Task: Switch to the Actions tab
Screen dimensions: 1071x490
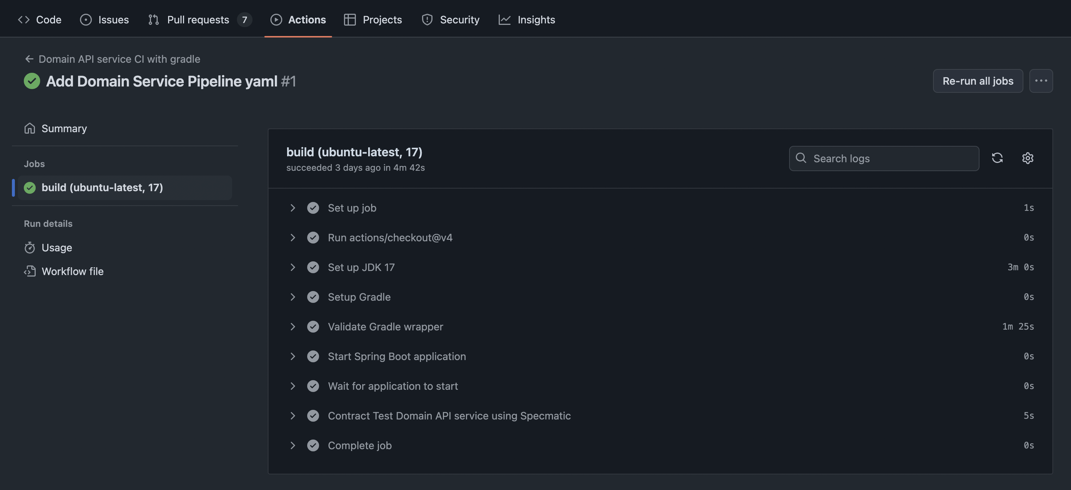Action: [307, 20]
